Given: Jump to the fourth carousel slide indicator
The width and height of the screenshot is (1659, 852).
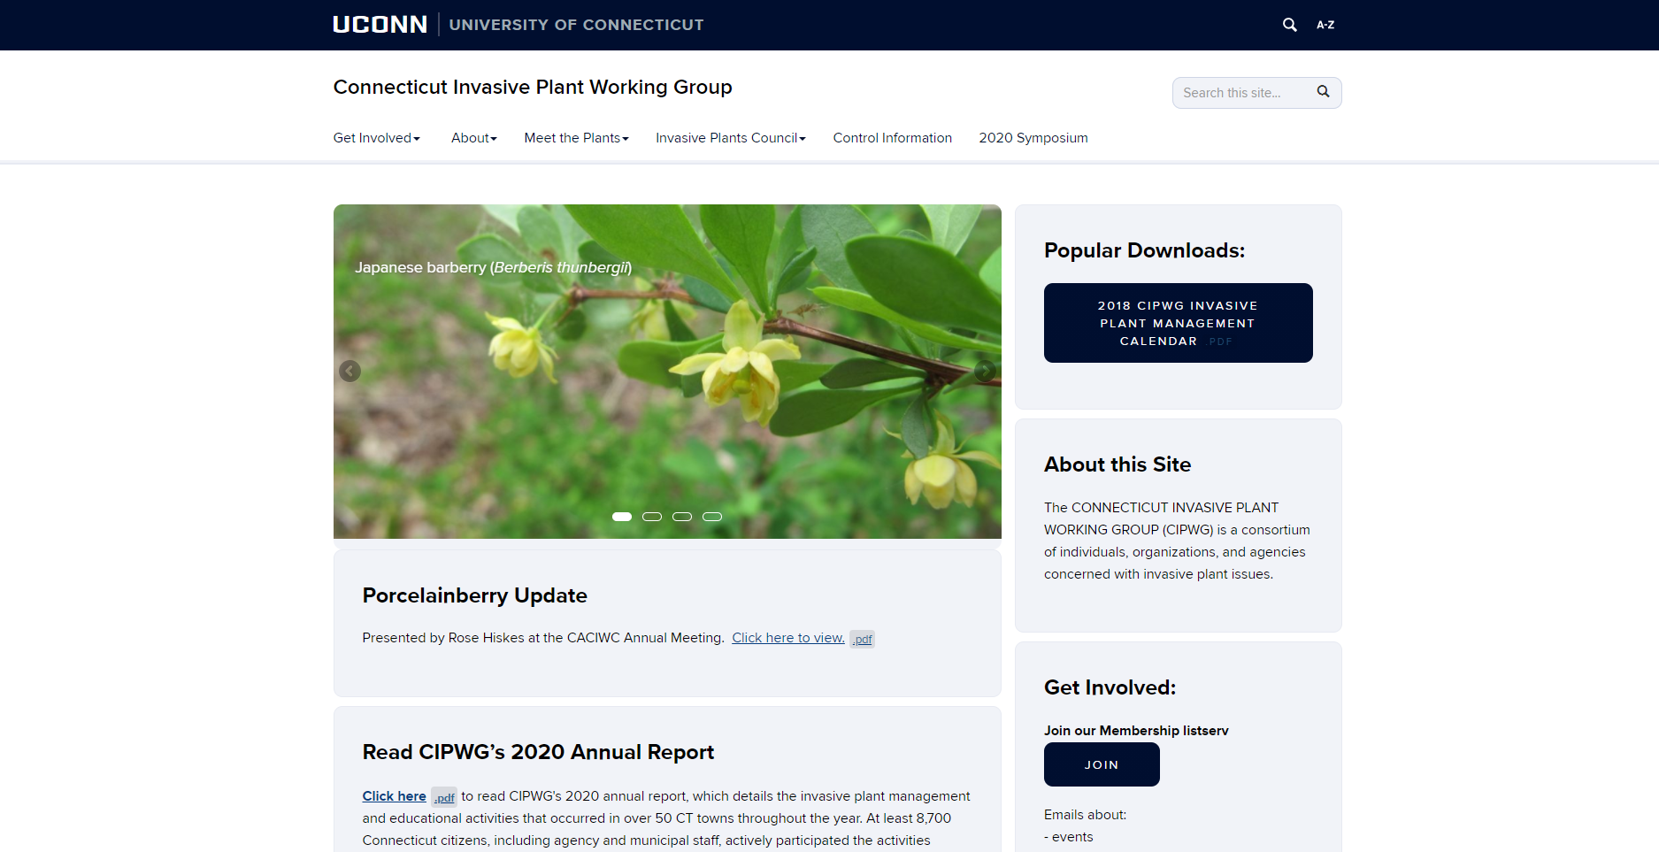Looking at the screenshot, I should 712,517.
